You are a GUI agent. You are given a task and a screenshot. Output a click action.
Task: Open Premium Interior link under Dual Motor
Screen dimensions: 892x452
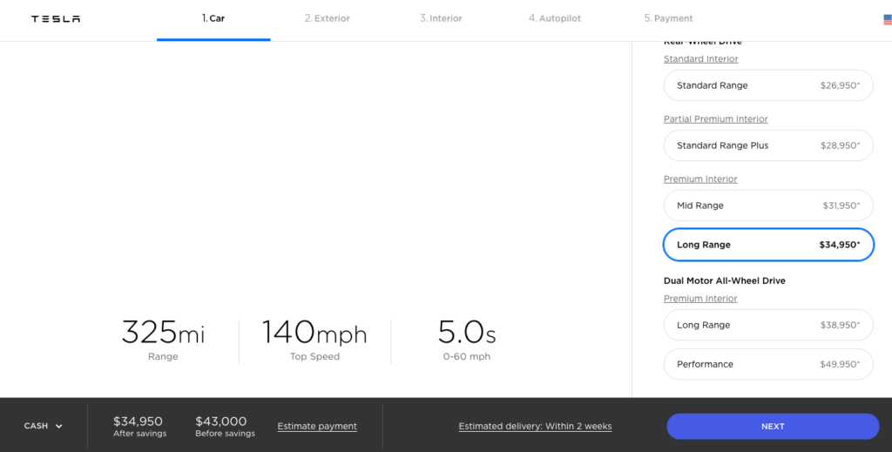pos(700,299)
